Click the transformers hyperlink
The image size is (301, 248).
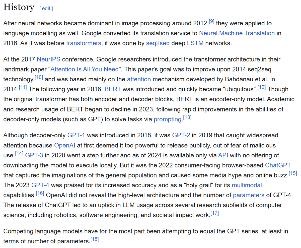[84, 43]
